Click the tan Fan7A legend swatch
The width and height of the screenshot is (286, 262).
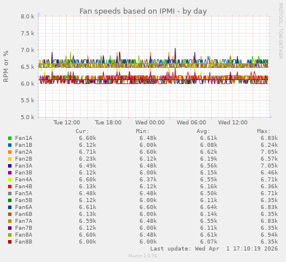(10, 221)
